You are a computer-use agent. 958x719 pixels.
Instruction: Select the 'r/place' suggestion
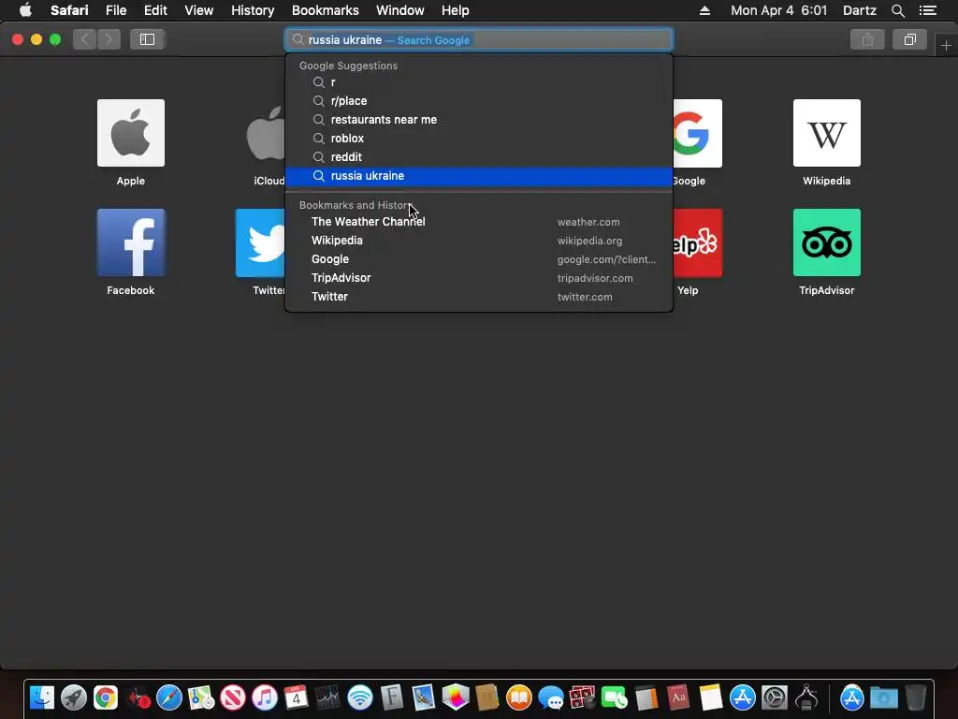(x=479, y=101)
